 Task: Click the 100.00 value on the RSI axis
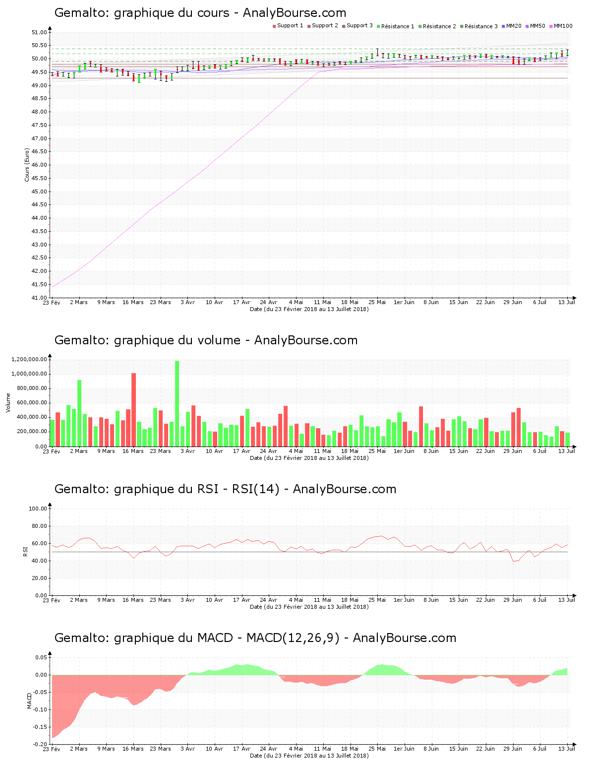38,509
